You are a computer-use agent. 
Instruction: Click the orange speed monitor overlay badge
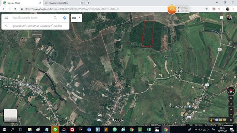172,10
